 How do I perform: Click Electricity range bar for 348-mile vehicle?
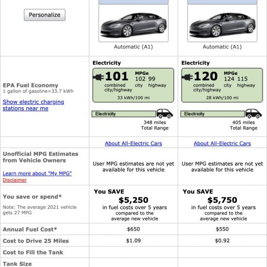click(124, 114)
